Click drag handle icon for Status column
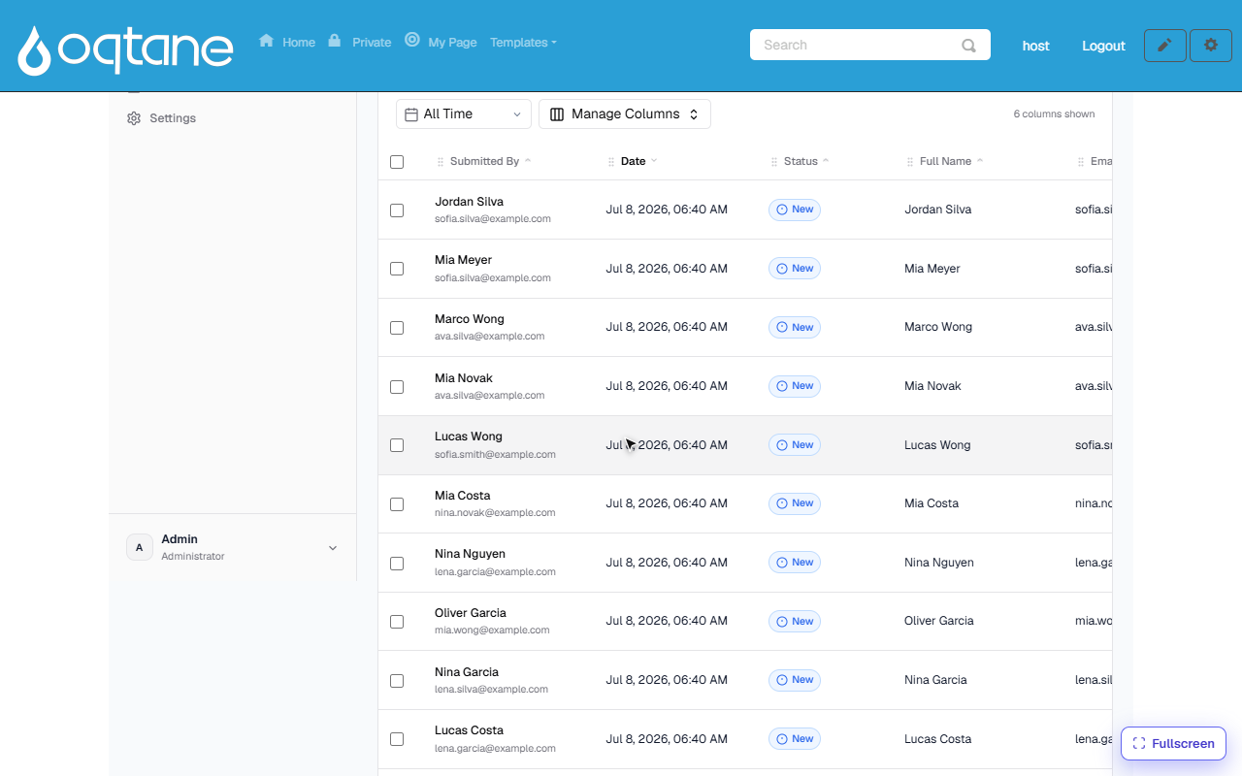 774,162
